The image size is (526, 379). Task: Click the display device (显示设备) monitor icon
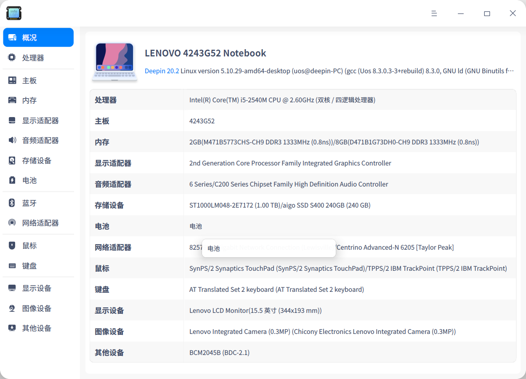click(x=12, y=288)
